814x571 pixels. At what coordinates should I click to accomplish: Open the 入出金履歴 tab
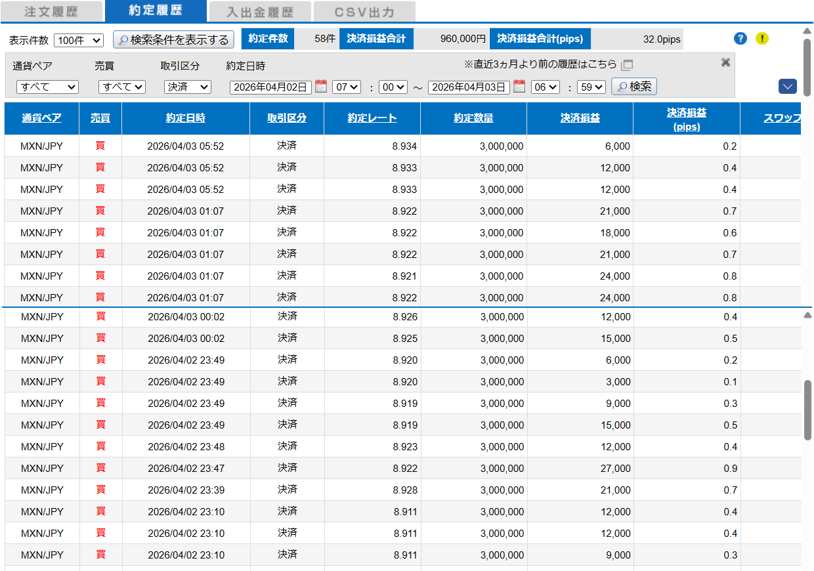point(260,12)
